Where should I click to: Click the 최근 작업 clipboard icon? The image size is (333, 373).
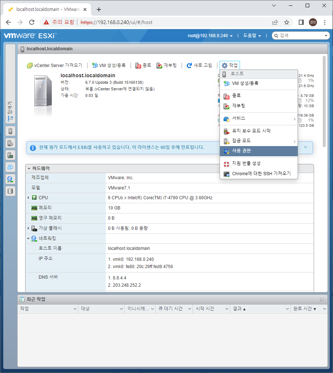pos(22,299)
